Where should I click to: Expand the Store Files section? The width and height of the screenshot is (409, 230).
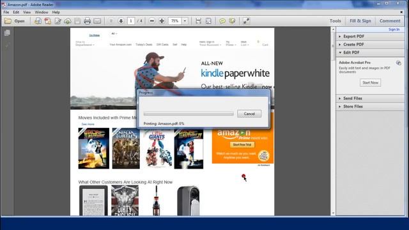(370, 107)
